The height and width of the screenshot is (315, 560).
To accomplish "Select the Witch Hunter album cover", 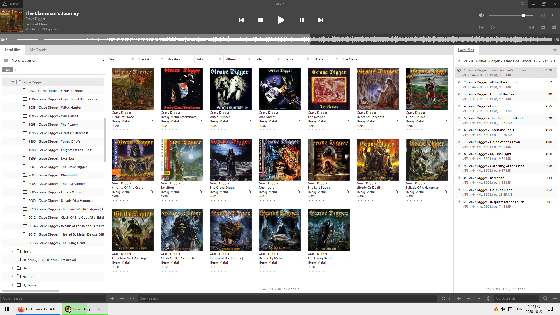I will (x=230, y=89).
